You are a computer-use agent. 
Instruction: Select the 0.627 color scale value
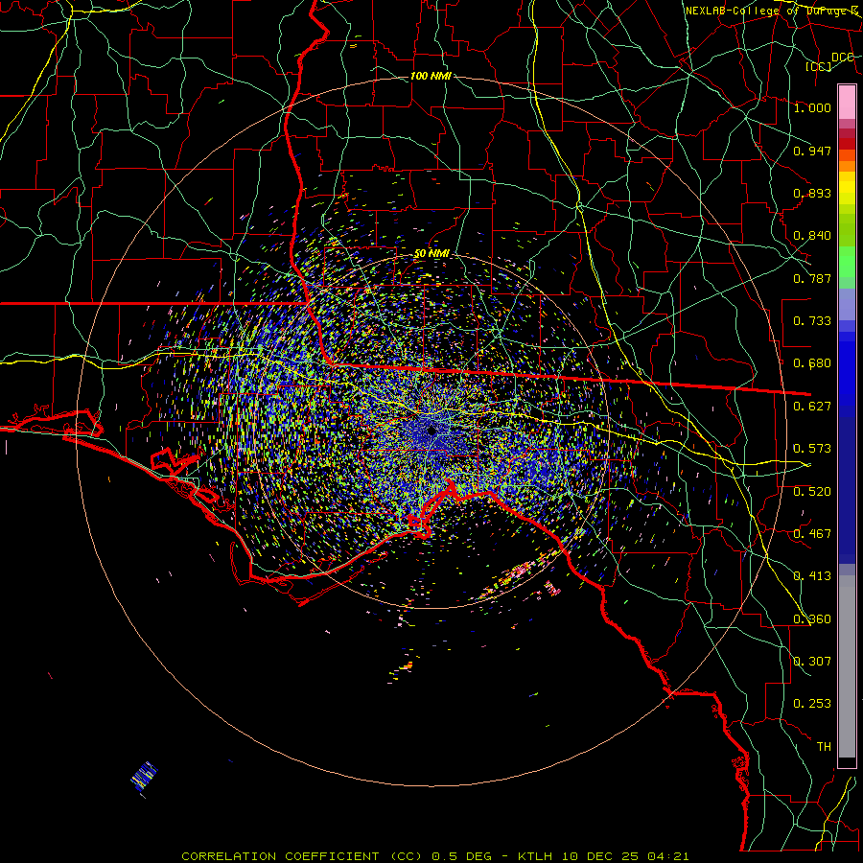click(x=812, y=407)
